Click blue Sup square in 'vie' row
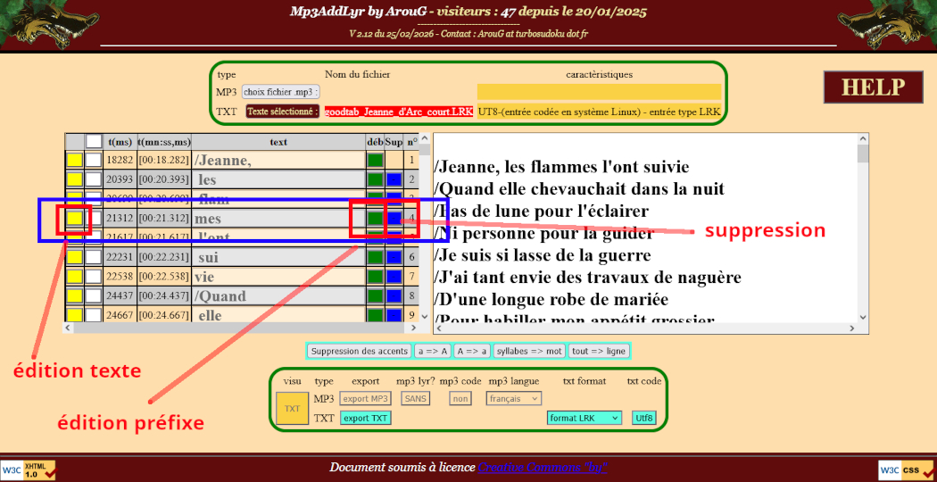Image resolution: width=937 pixels, height=482 pixels. 394,276
